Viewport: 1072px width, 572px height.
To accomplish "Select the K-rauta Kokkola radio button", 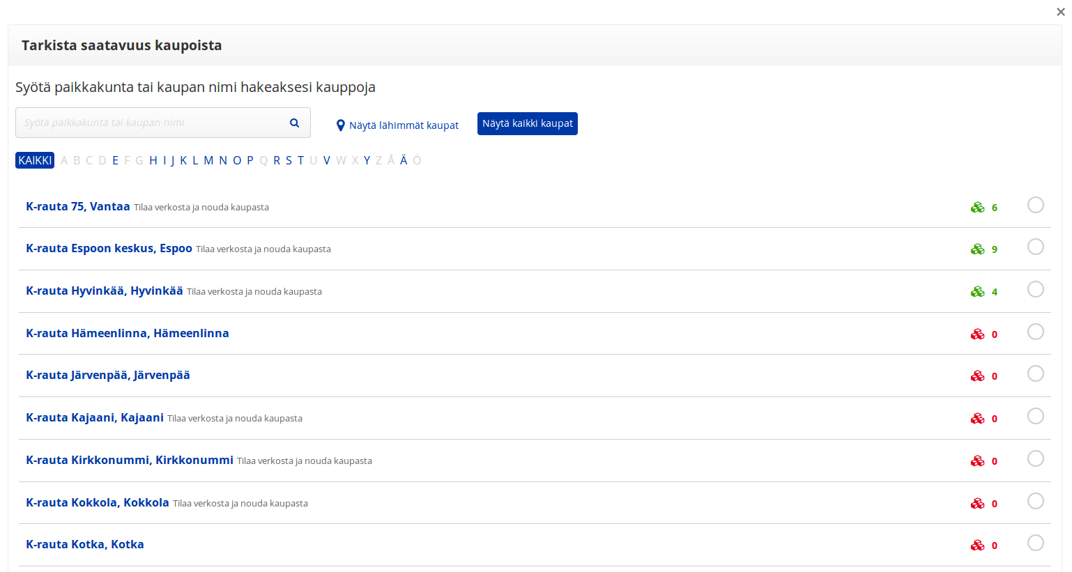I will 1036,501.
